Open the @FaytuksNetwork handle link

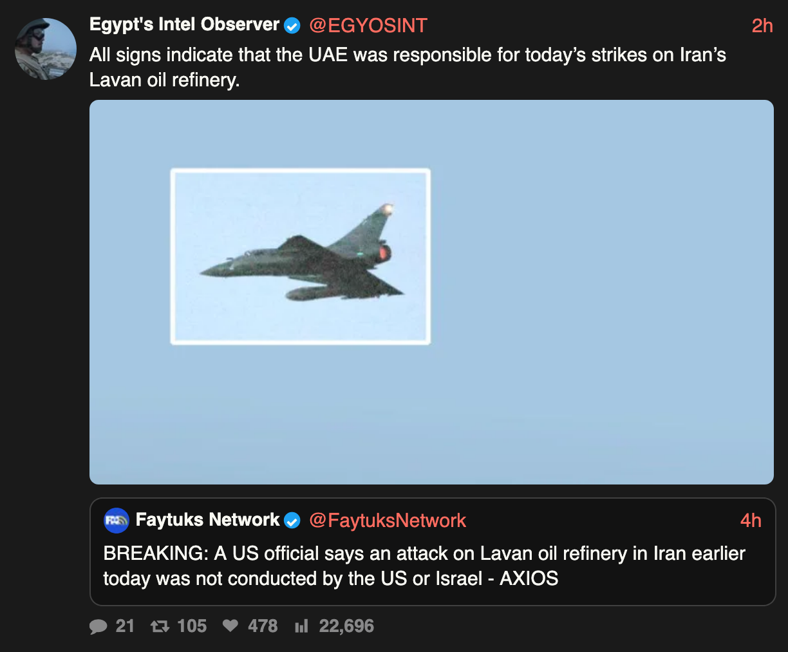click(x=388, y=521)
